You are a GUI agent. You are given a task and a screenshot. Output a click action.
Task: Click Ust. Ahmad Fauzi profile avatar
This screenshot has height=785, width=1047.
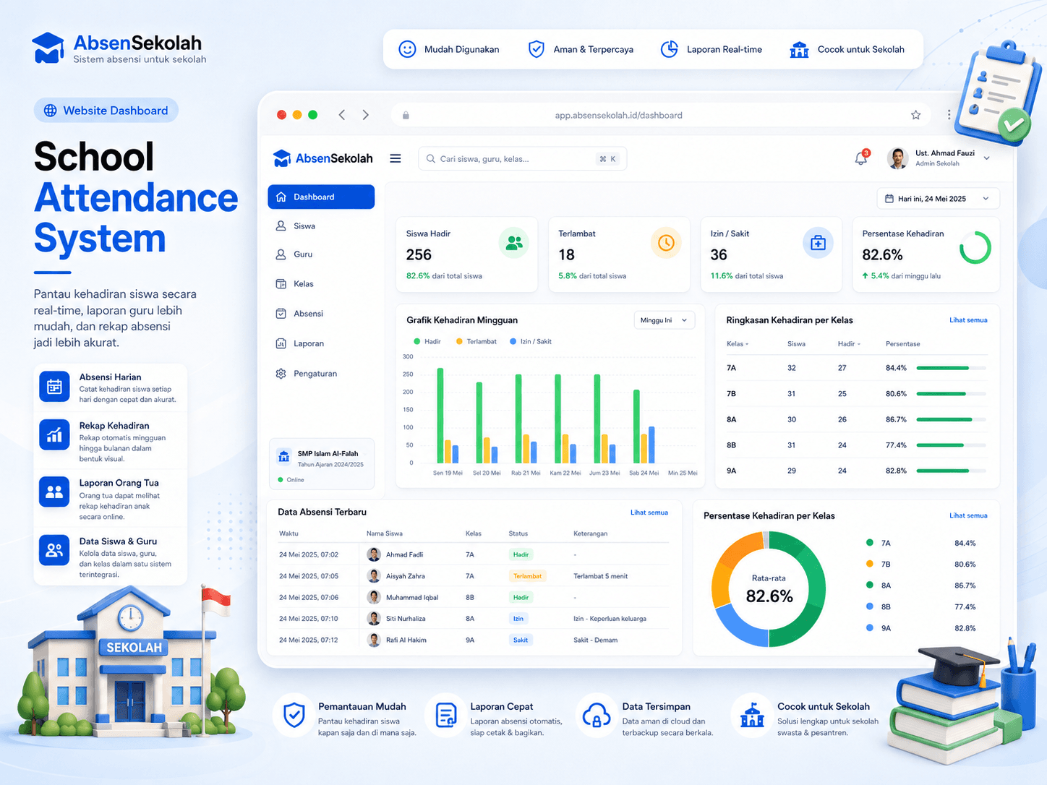[x=897, y=158]
